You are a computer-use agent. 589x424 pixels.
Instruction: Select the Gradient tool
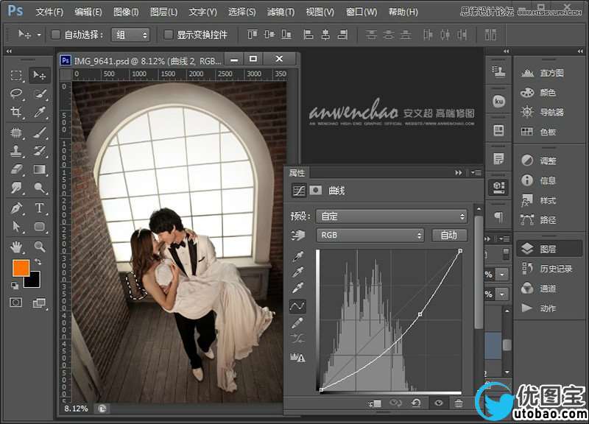coord(40,169)
